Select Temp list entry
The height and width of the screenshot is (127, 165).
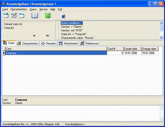(x=9, y=28)
